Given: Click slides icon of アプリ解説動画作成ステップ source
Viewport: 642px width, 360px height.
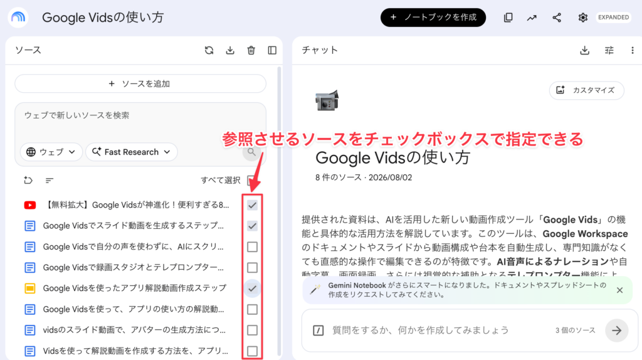Looking at the screenshot, I should [x=30, y=289].
